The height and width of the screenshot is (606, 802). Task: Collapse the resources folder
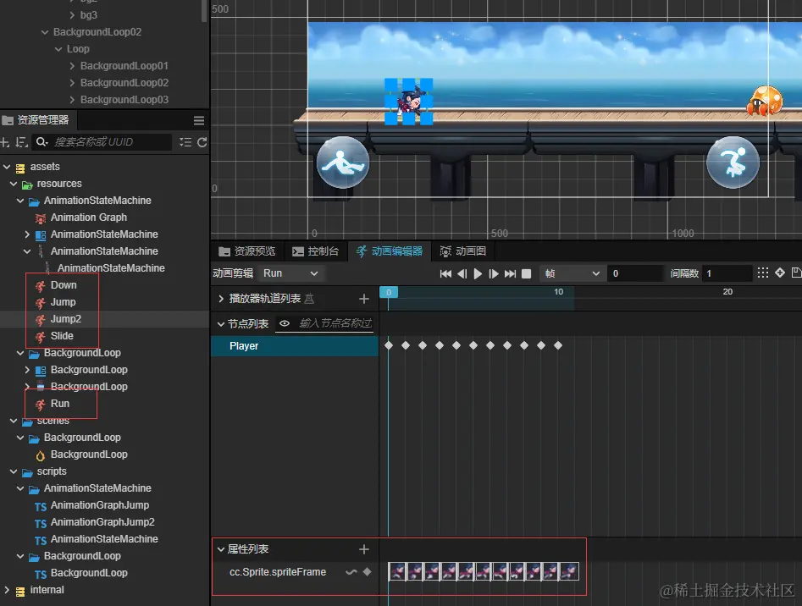(x=14, y=184)
